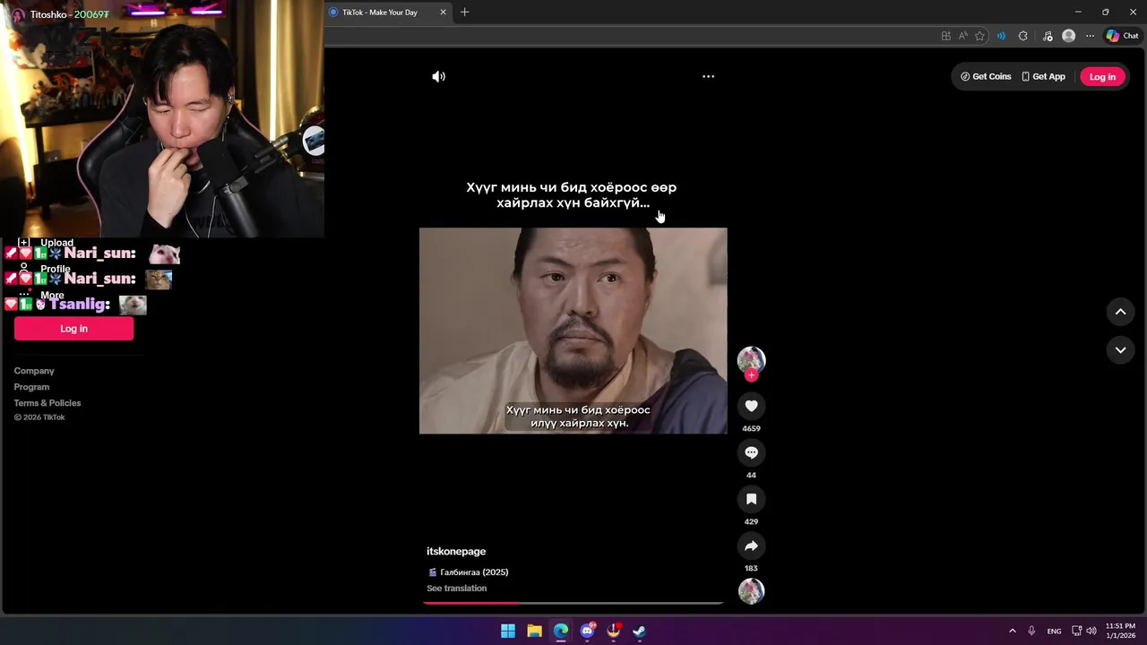Start Read aloud in Edge toolbar

963,36
